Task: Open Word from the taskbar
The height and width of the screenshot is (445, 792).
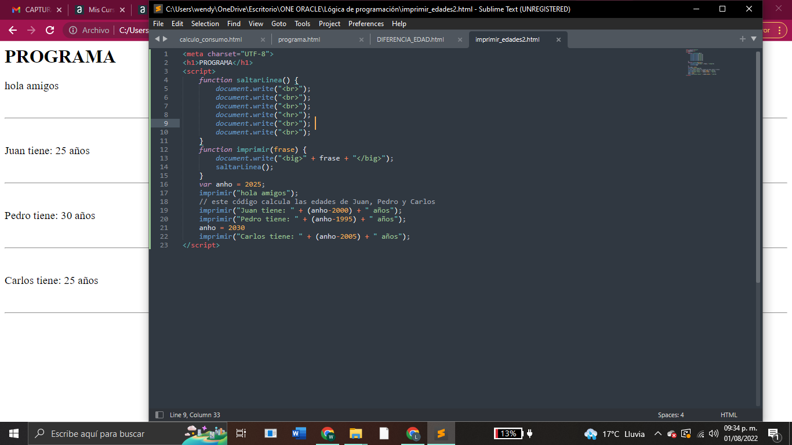Action: 299,433
